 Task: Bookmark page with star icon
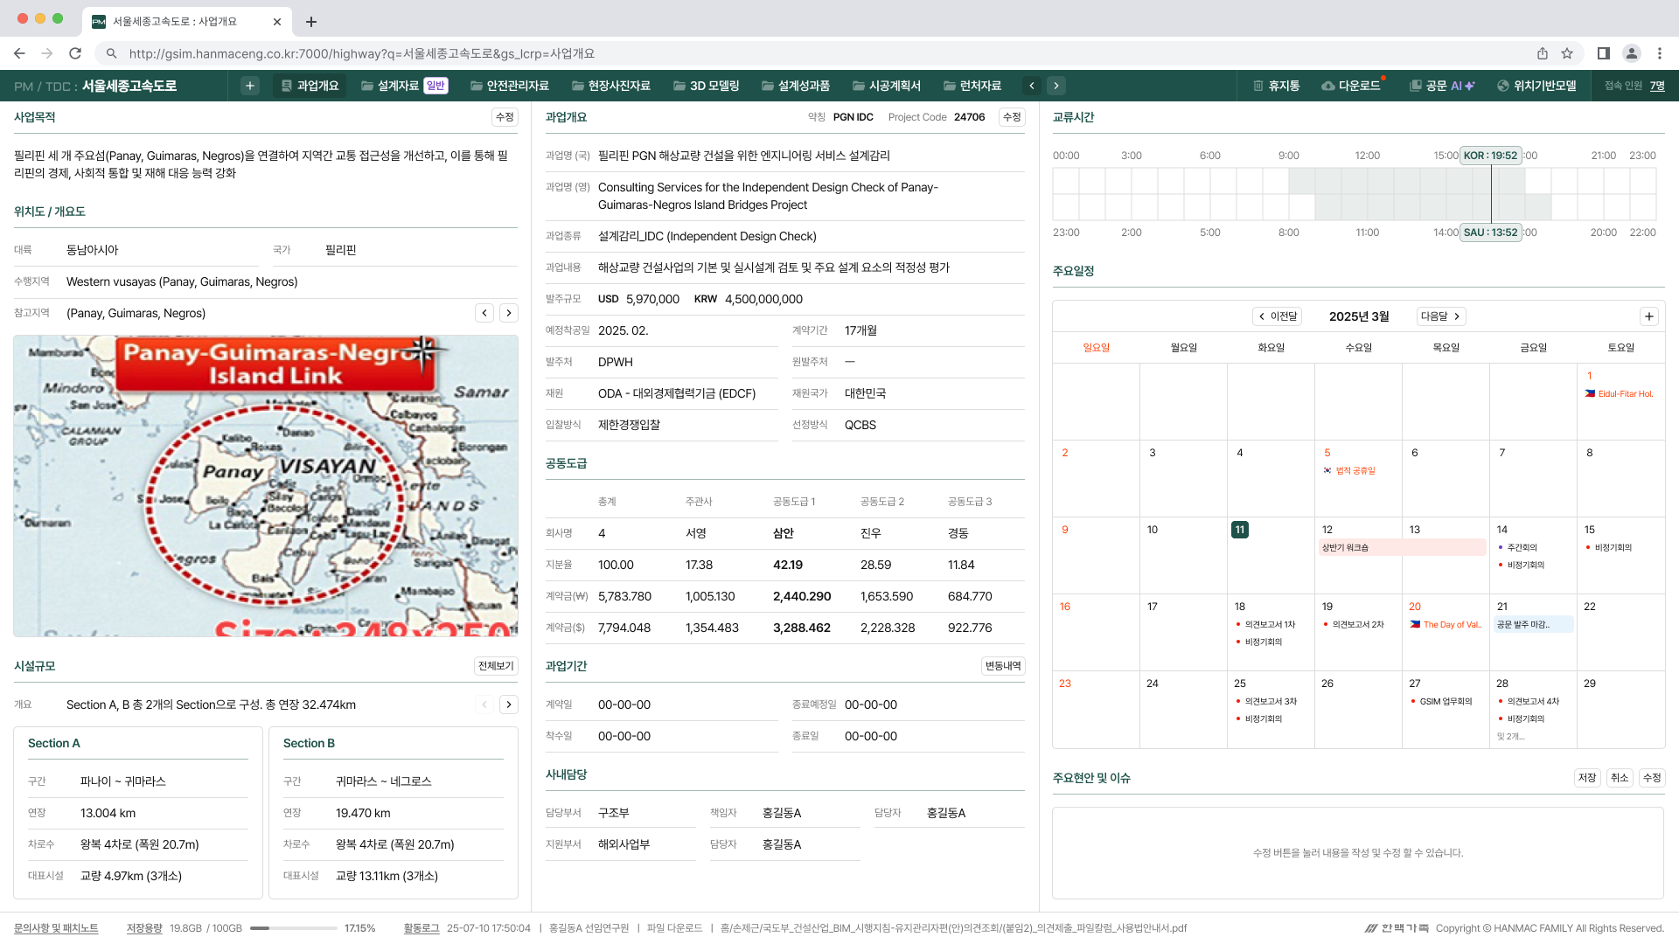pyautogui.click(x=1567, y=53)
